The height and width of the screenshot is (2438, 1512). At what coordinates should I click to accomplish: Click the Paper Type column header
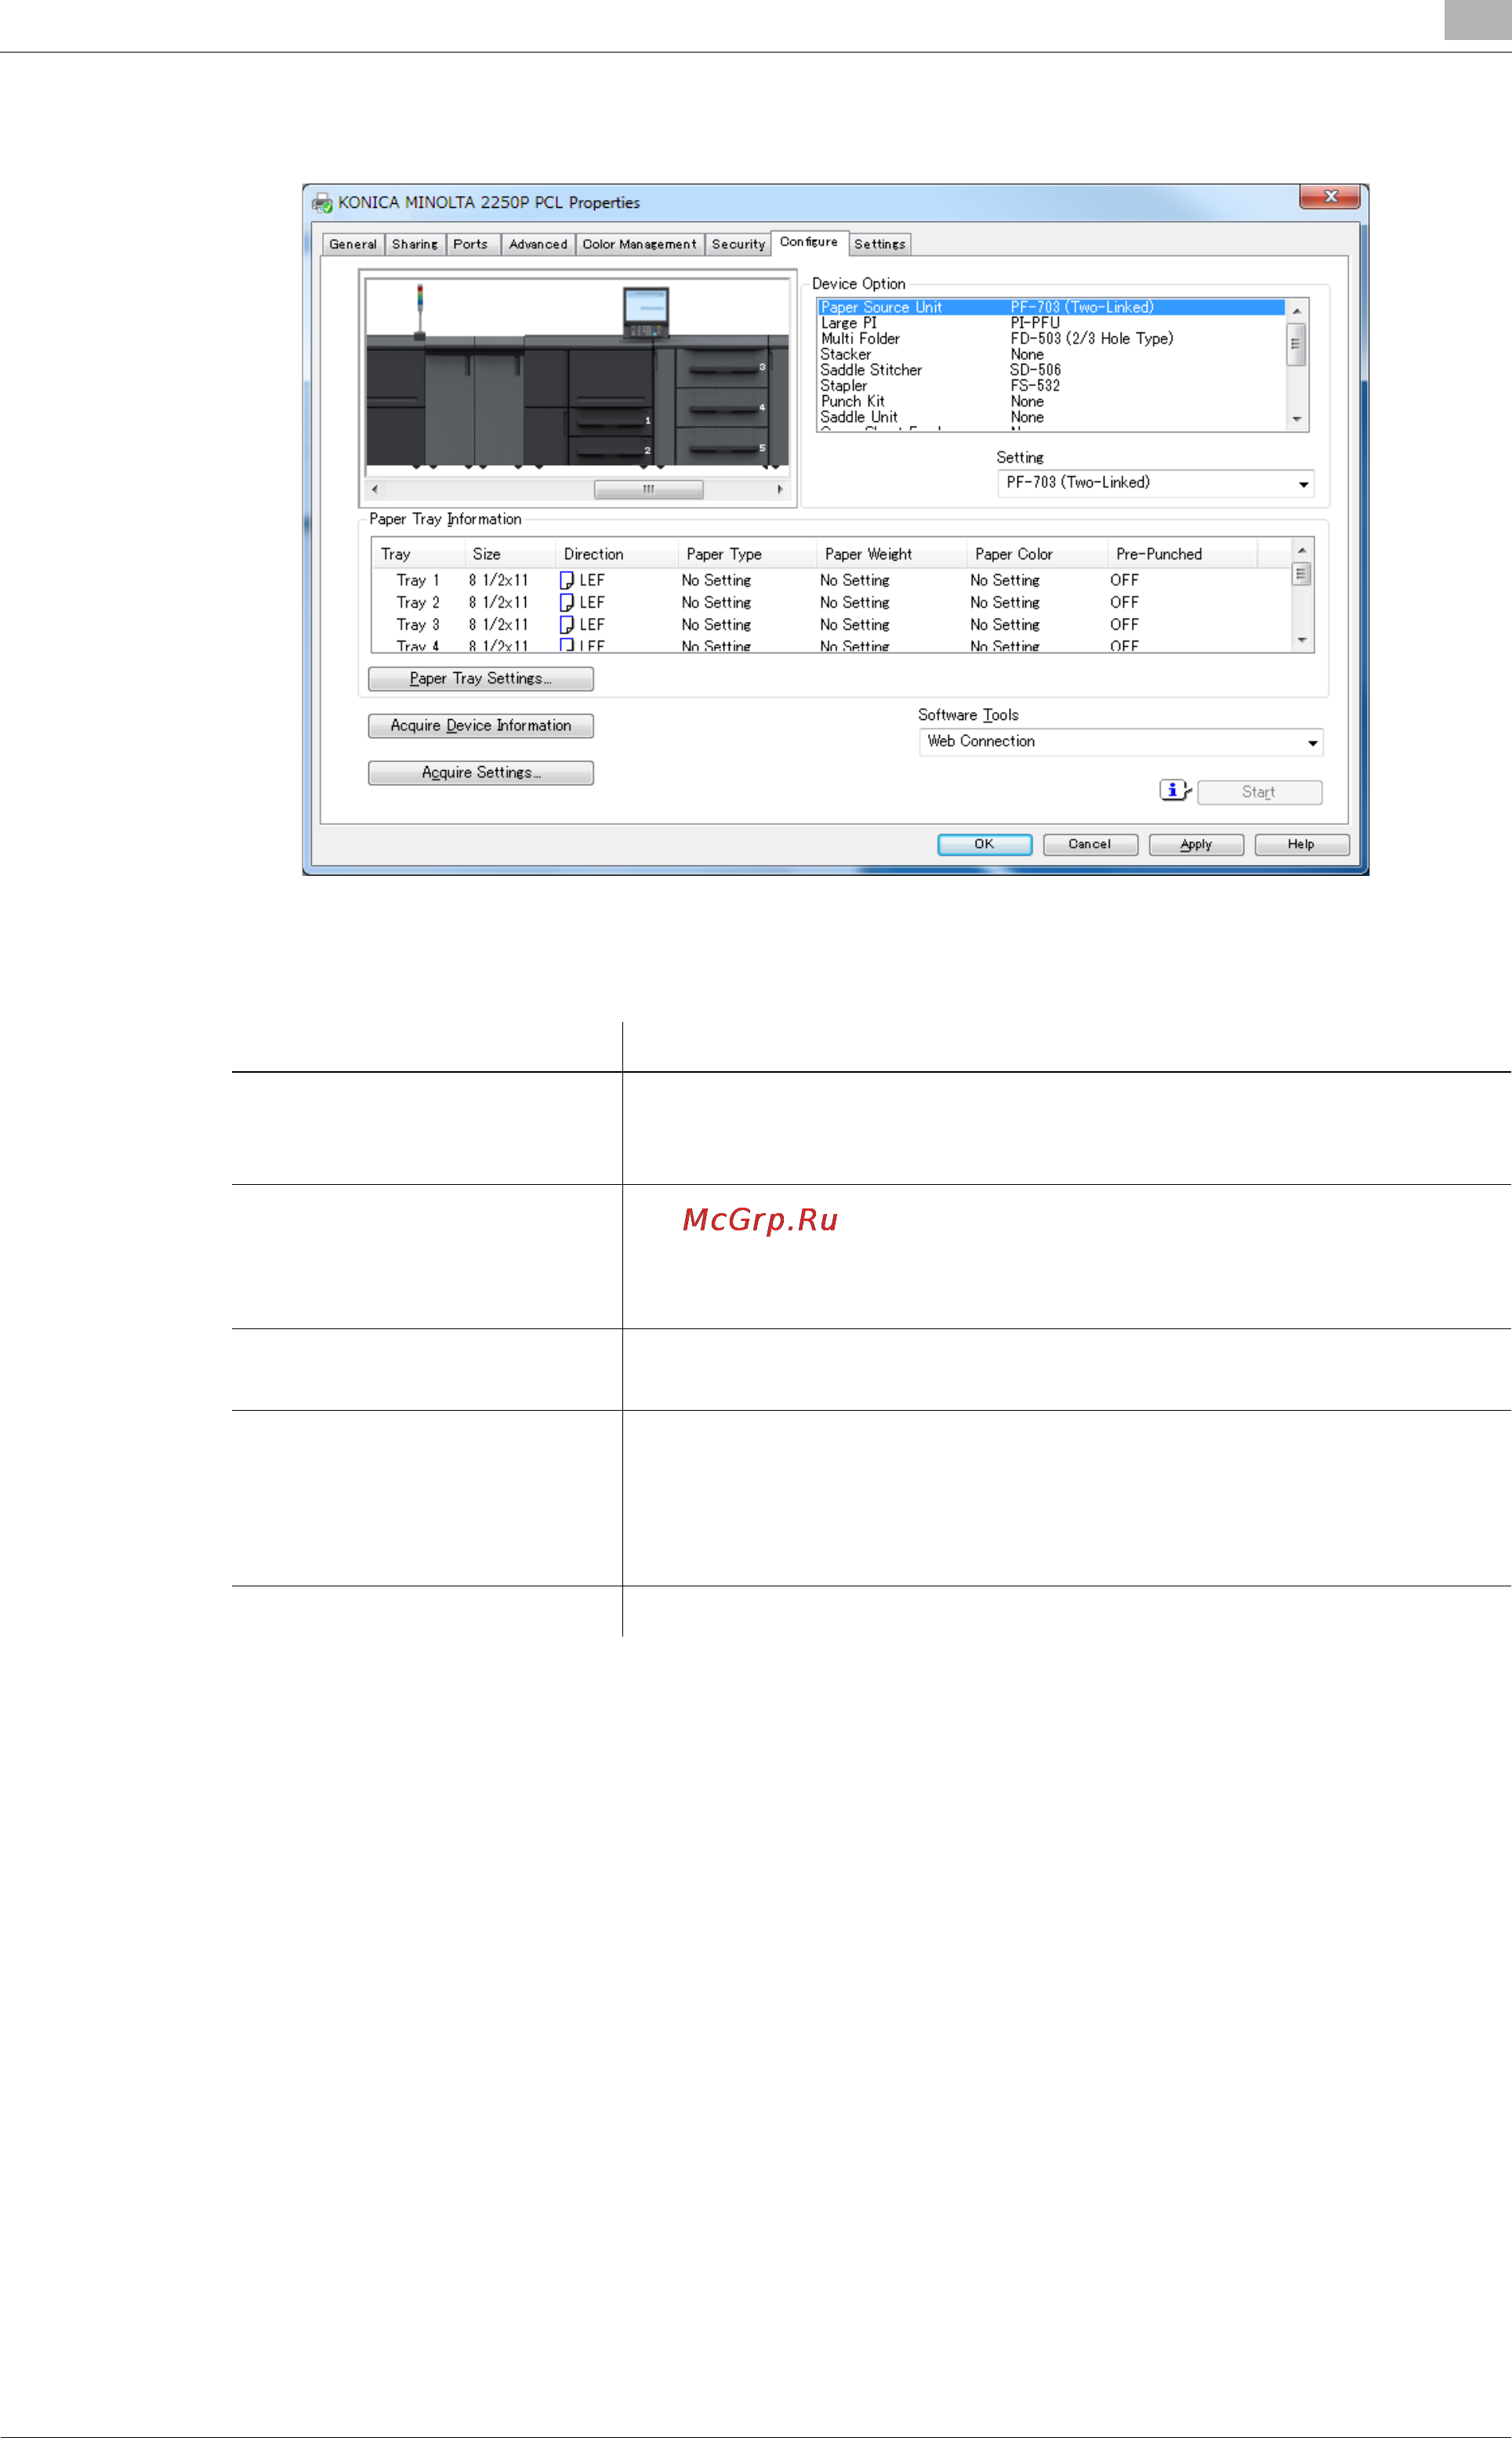click(747, 554)
